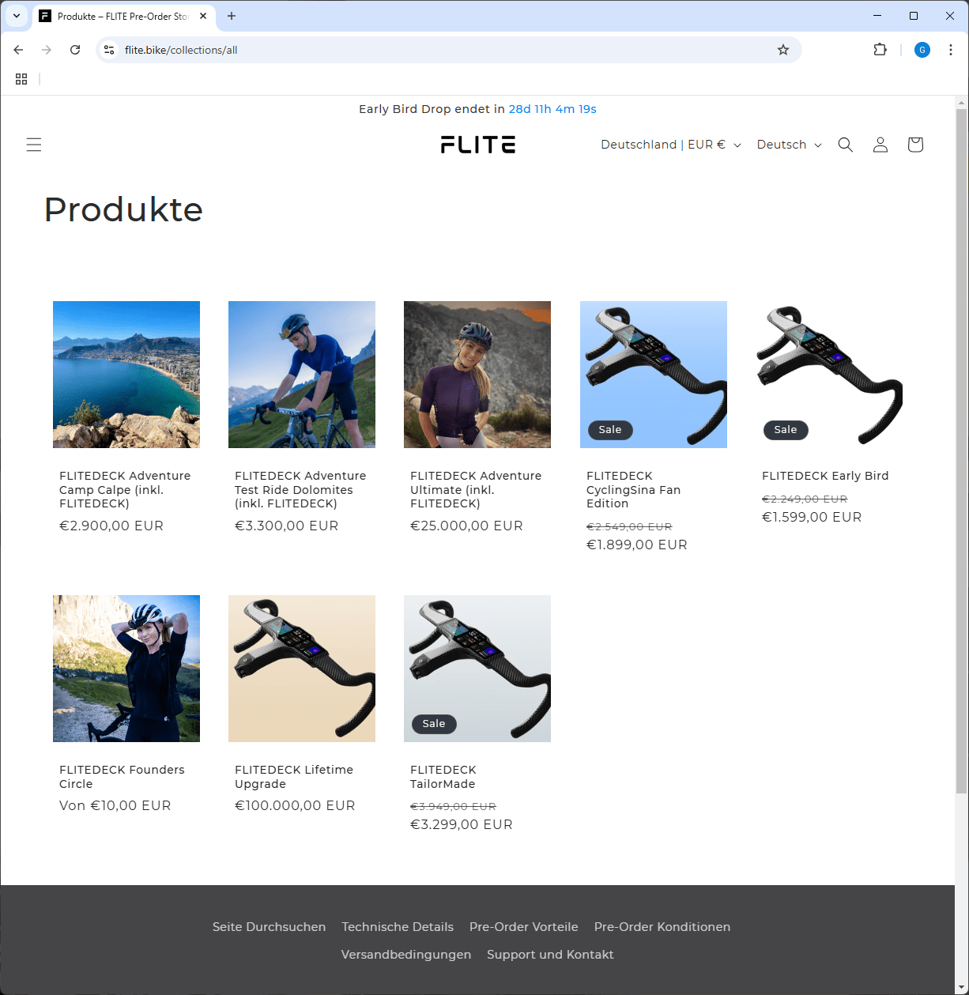View the FLITEDECK Early Bird product
969x995 pixels.
[x=825, y=476]
